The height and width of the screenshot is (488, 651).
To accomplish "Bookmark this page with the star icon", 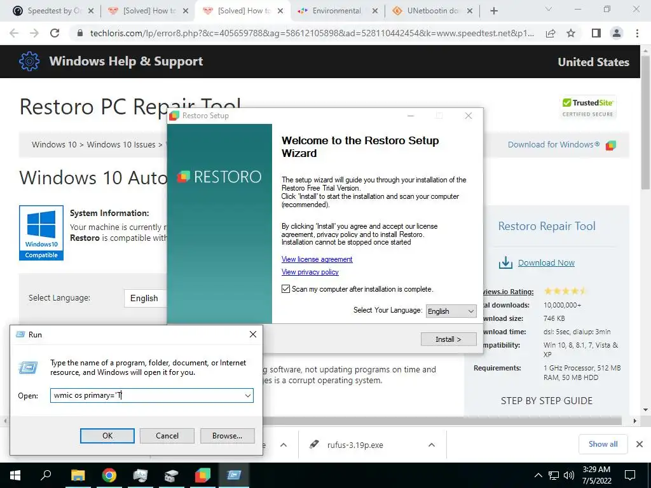I will (571, 33).
